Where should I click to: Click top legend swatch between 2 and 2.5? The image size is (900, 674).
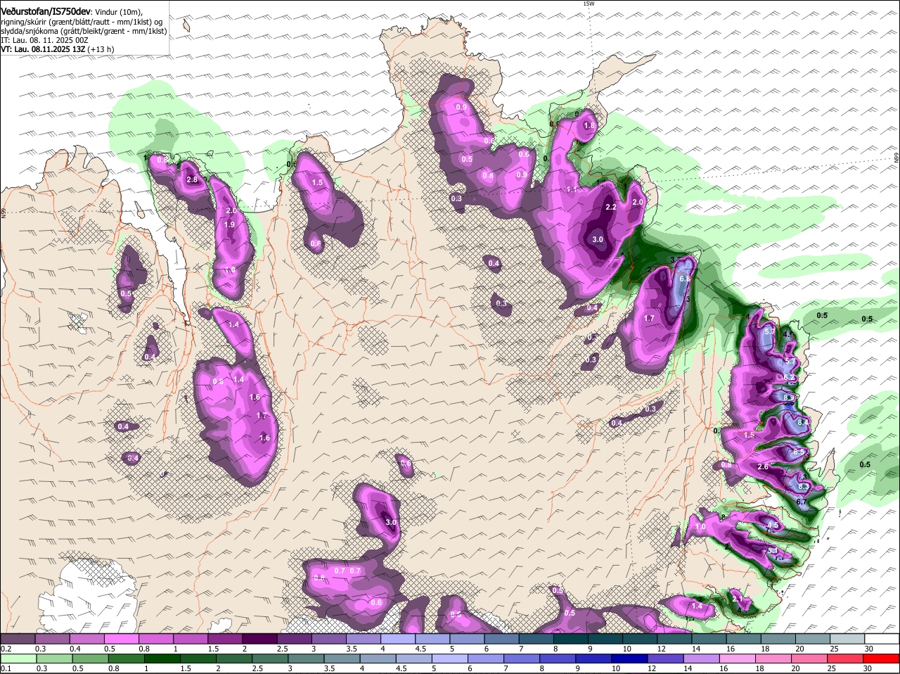point(259,638)
